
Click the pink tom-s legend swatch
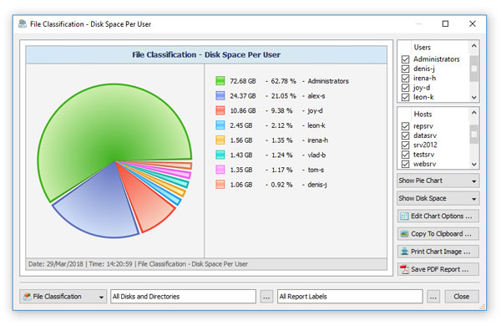[x=220, y=170]
